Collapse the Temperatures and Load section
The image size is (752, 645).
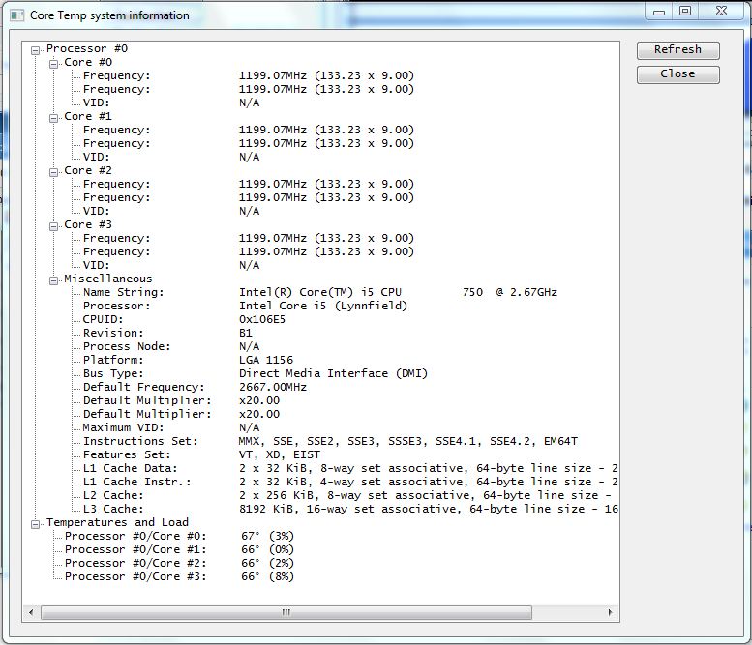(36, 524)
